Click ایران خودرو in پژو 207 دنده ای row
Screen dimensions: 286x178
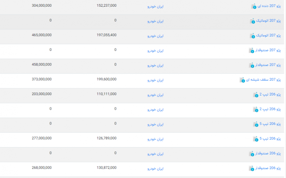(155, 7)
